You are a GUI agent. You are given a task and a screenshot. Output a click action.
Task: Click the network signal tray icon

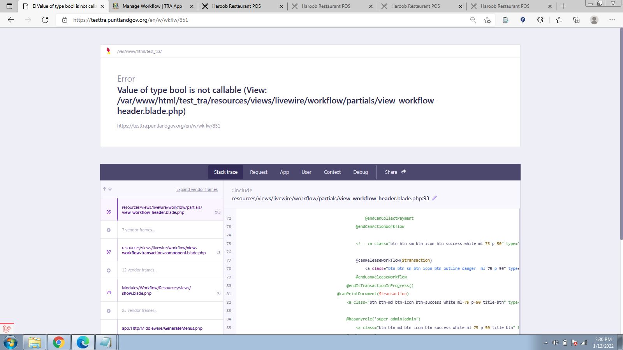(584, 343)
